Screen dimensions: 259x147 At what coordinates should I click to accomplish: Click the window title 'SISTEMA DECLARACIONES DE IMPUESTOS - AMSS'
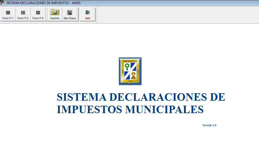(x=43, y=3)
